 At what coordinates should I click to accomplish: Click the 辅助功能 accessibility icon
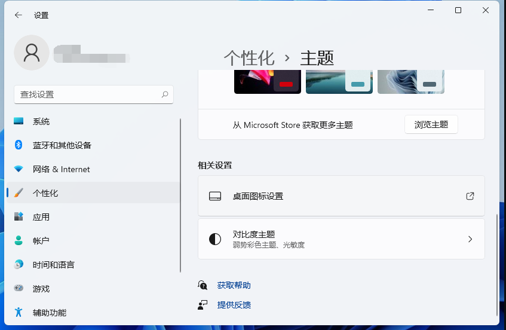click(19, 312)
